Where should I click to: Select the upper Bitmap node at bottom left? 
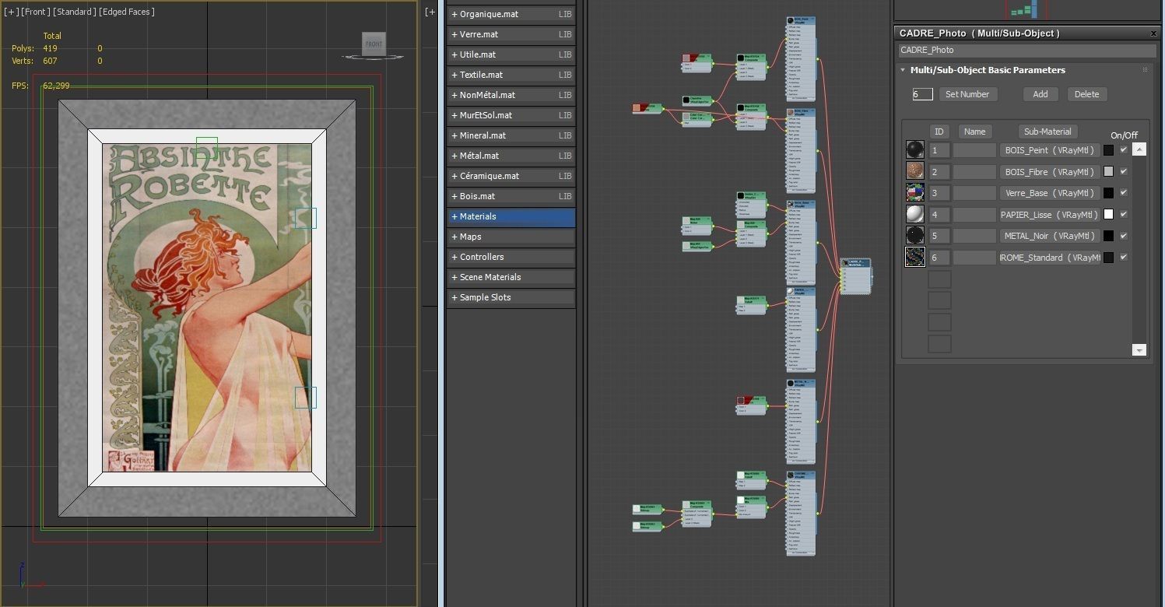tap(647, 509)
